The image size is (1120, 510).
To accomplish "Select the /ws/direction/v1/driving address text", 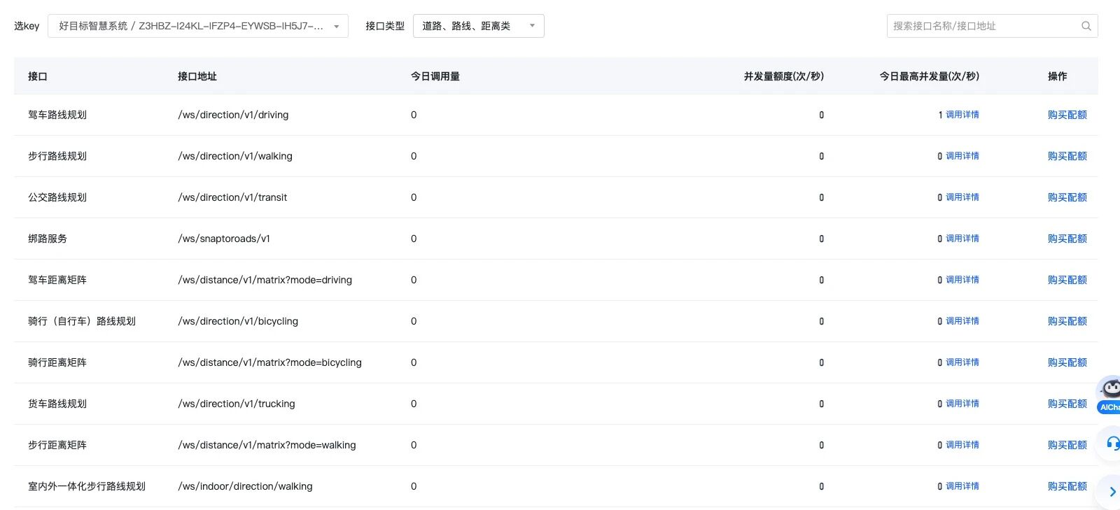I will (233, 115).
